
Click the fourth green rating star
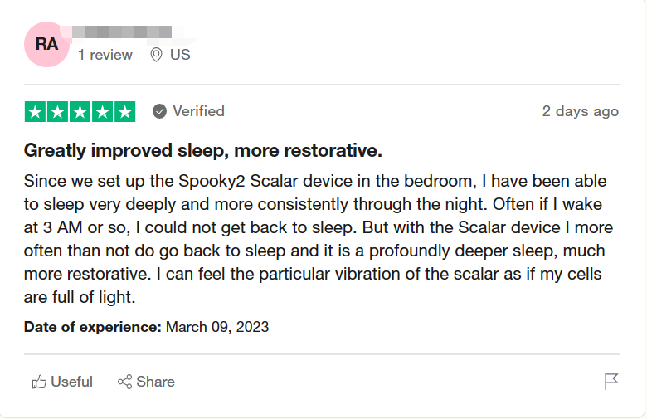[x=102, y=111]
